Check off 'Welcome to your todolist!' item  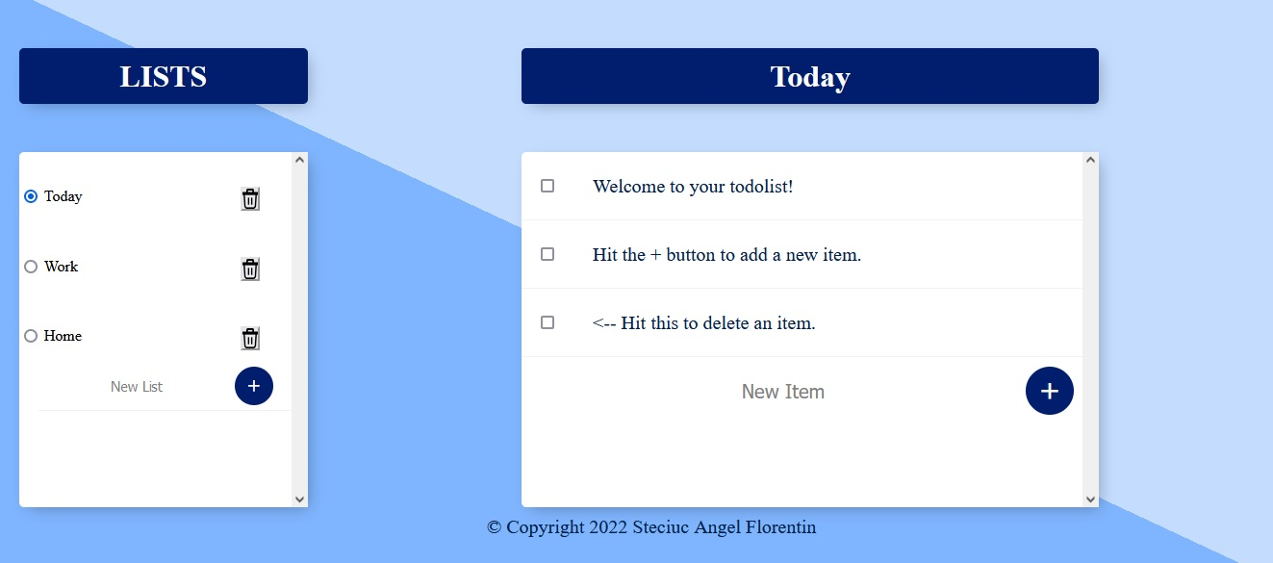click(x=547, y=186)
